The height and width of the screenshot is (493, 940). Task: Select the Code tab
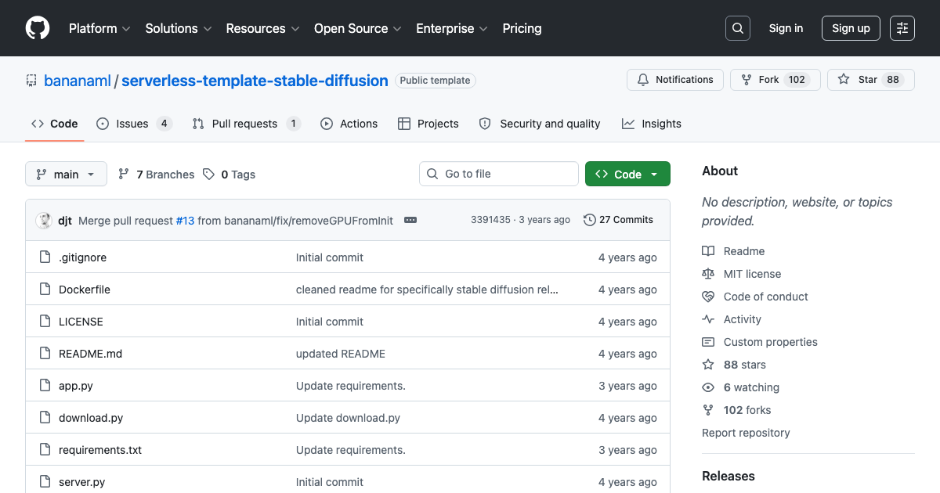pos(55,124)
